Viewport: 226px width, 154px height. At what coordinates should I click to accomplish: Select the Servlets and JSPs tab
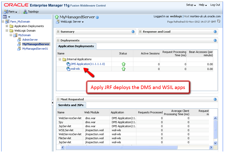(71, 105)
